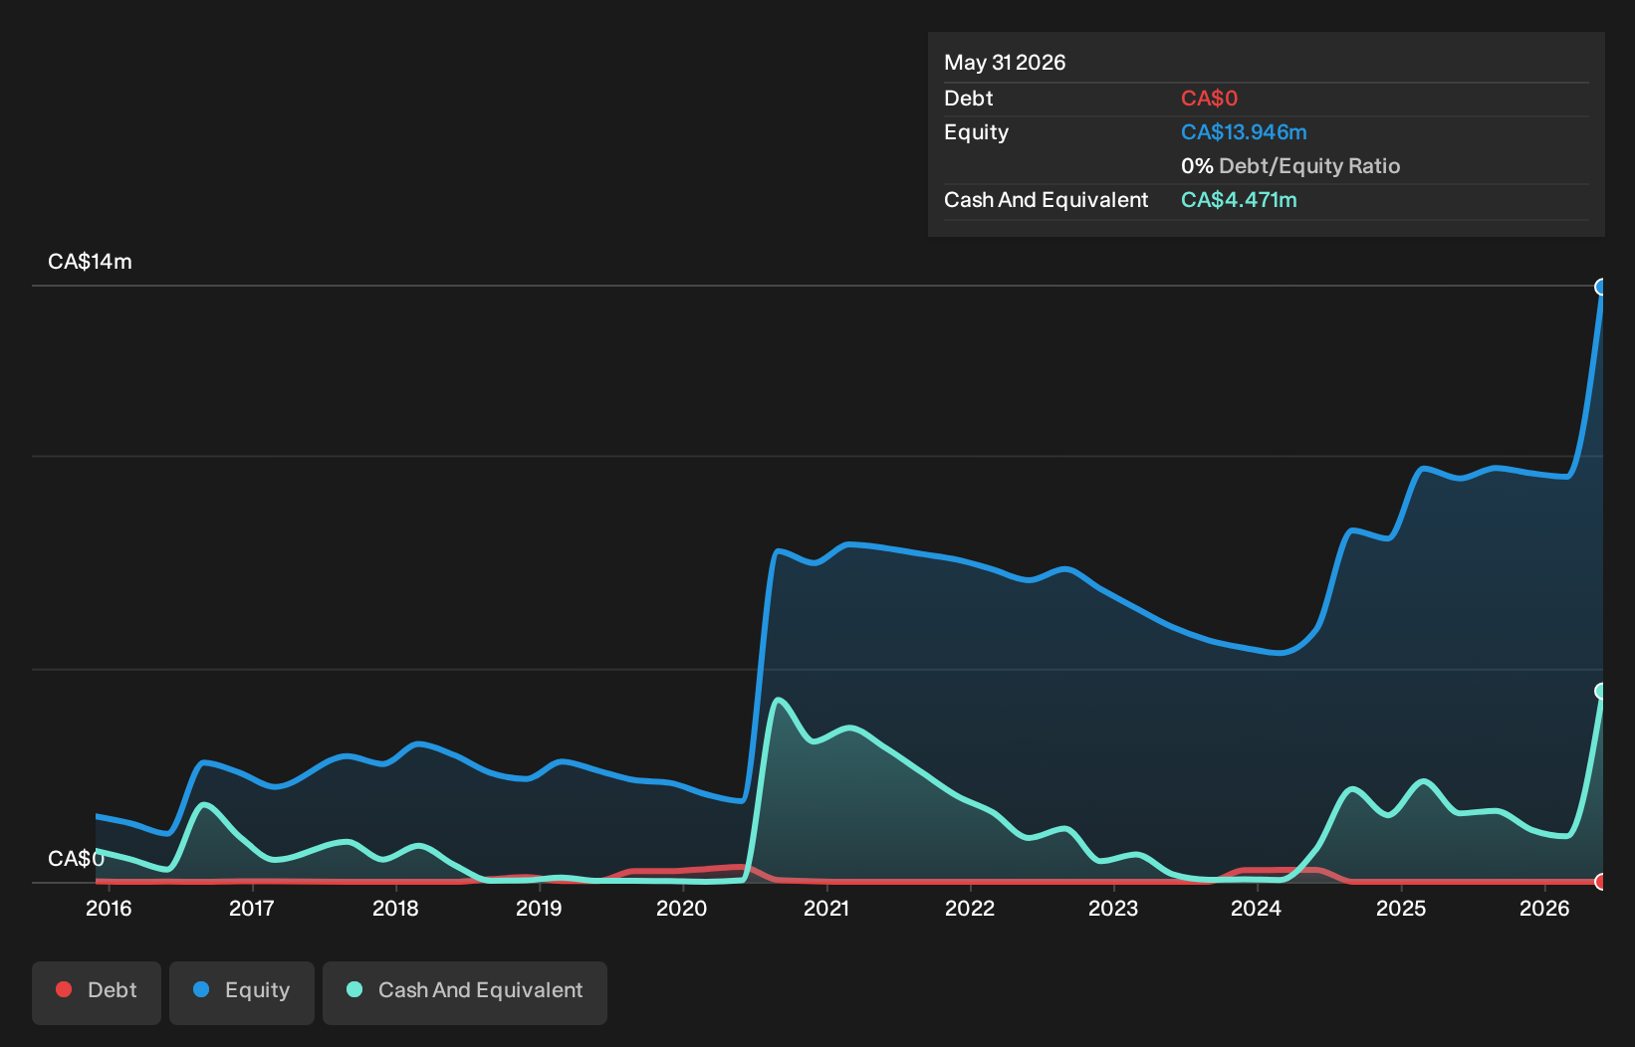Click the 2021 x-axis label
This screenshot has width=1635, height=1047.
(826, 909)
